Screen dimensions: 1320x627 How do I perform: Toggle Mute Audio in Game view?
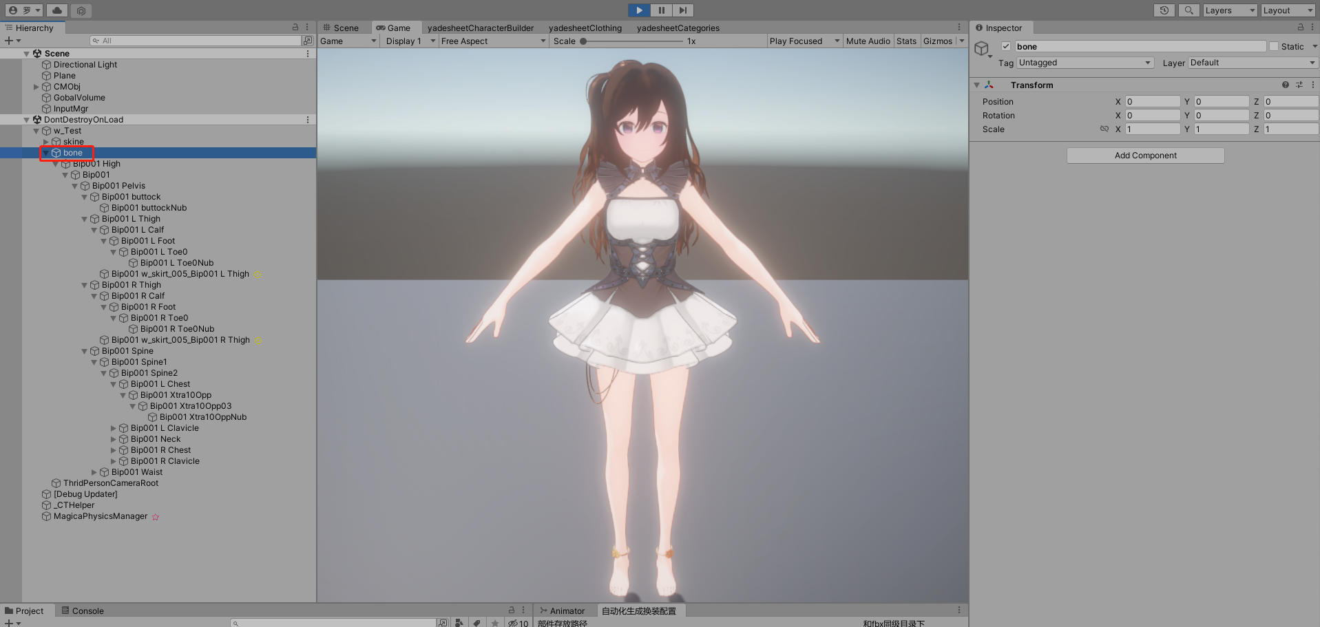[x=868, y=41]
